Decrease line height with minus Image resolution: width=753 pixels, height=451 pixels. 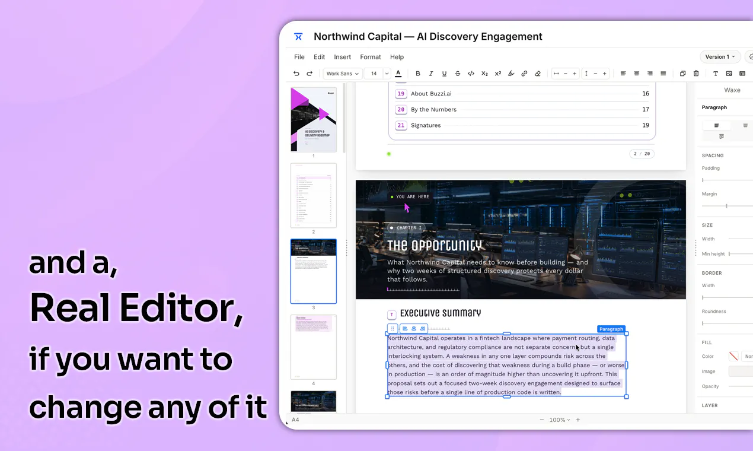(x=595, y=74)
